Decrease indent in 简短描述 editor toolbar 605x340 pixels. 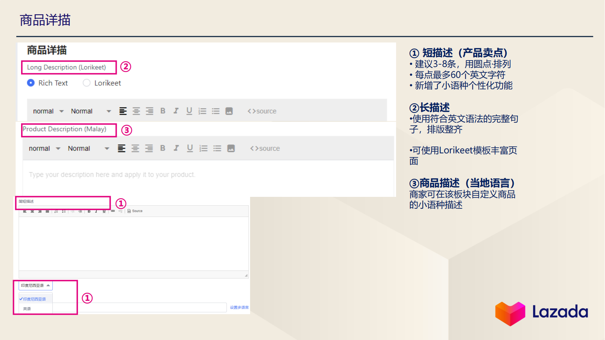tap(72, 211)
